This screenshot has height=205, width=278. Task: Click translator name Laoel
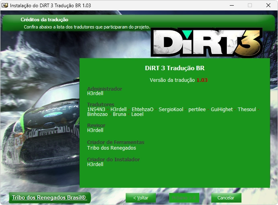click(137, 114)
